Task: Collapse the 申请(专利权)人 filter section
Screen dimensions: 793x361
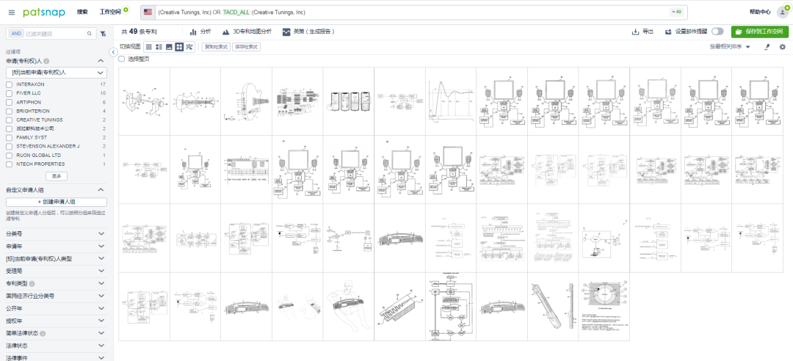Action: 101,61
